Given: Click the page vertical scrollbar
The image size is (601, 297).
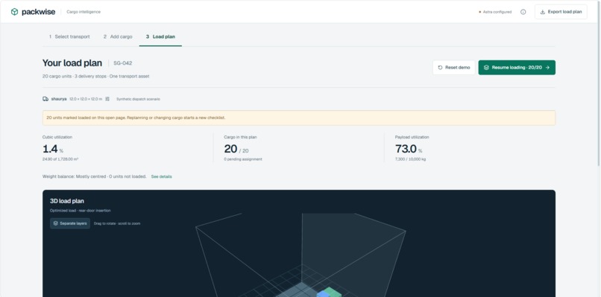Looking at the screenshot, I should point(598,84).
